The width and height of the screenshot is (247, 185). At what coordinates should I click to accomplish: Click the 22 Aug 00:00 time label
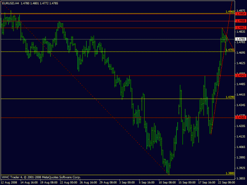(68, 183)
